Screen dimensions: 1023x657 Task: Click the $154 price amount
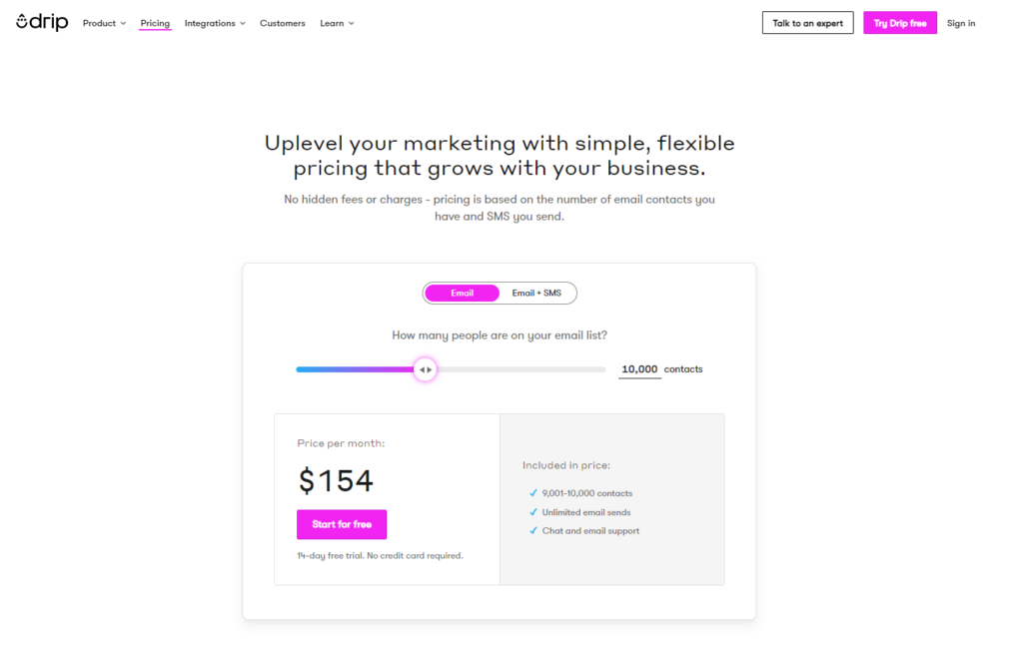pos(336,481)
